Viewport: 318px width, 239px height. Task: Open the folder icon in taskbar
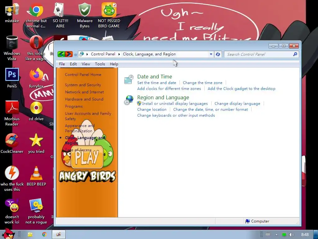point(30,235)
